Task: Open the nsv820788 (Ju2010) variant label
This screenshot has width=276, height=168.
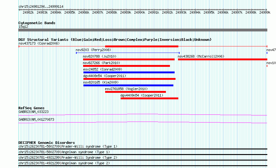Action: 100,56
